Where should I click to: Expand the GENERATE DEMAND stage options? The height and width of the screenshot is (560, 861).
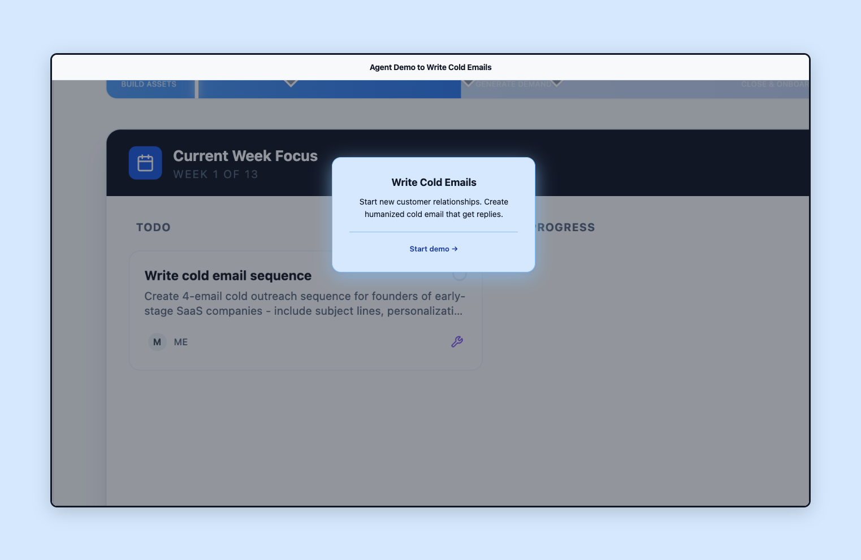click(513, 84)
